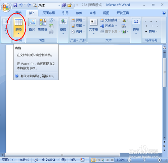This screenshot has width=168, height=163.
Task: Click the previous page double arrow button
Action: 164,142
